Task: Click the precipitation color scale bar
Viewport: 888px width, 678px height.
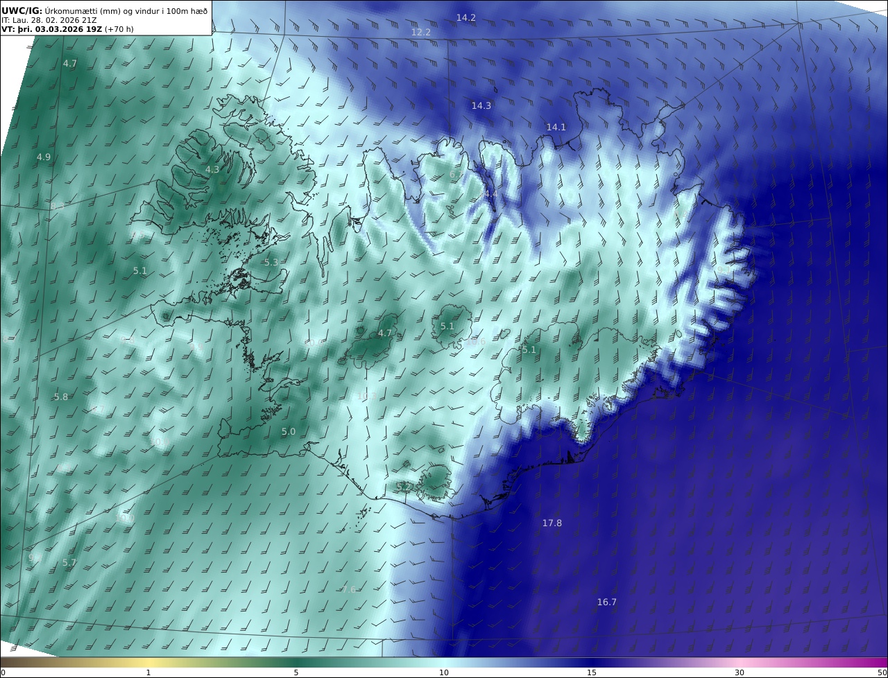Action: point(444,661)
